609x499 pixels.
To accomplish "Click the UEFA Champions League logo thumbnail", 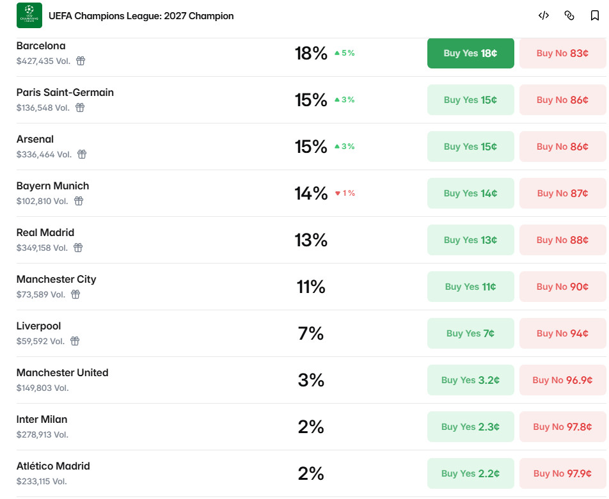I will [x=29, y=15].
